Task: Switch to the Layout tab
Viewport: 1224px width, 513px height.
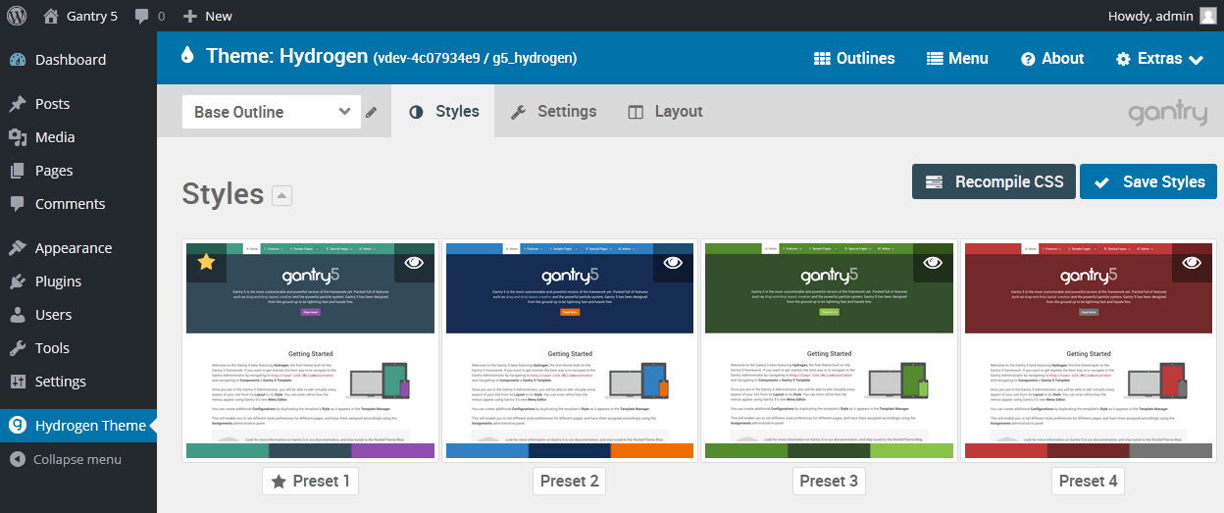Action: 665,111
